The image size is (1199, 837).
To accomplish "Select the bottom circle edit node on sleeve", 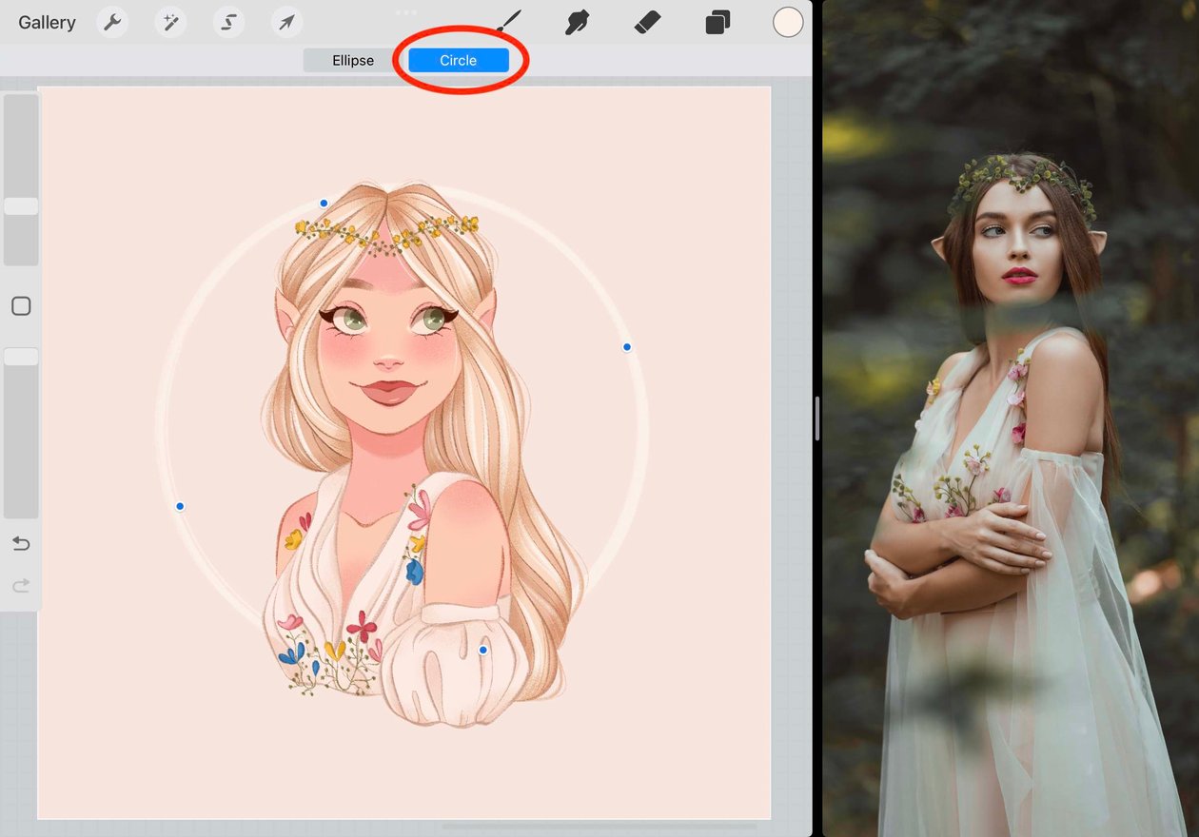I will point(483,651).
